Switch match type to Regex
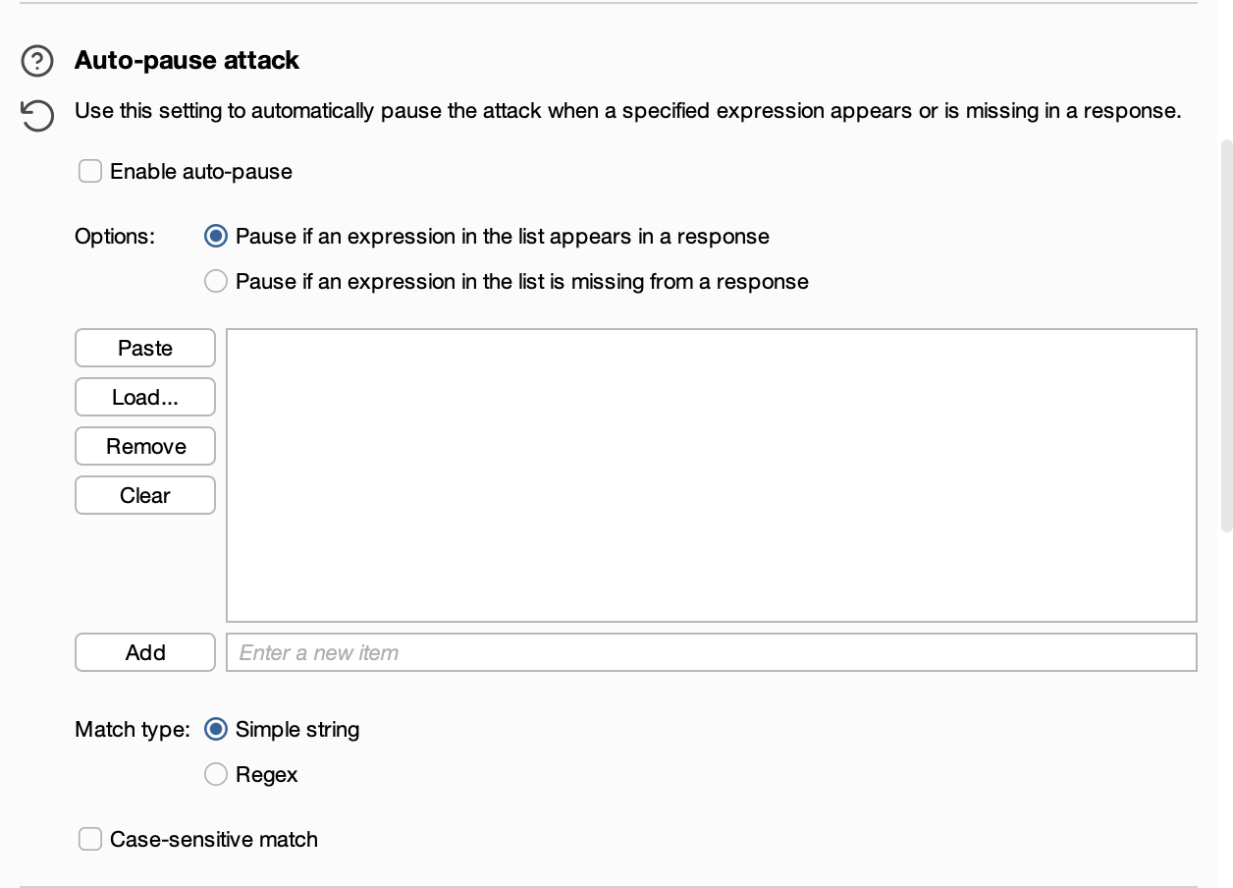Screen dimensions: 1233x888 click(x=216, y=775)
